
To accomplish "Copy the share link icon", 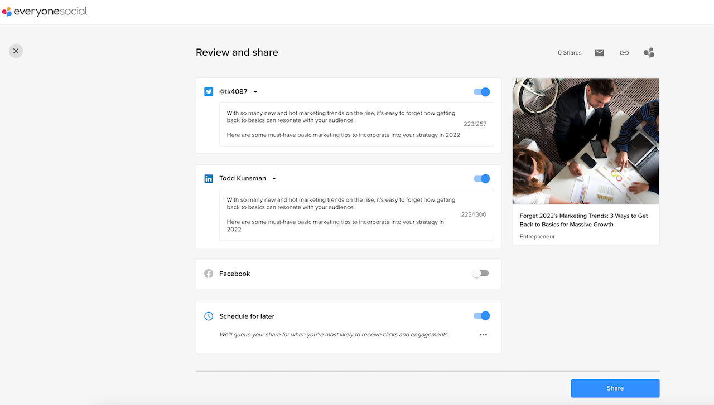I will tap(624, 52).
